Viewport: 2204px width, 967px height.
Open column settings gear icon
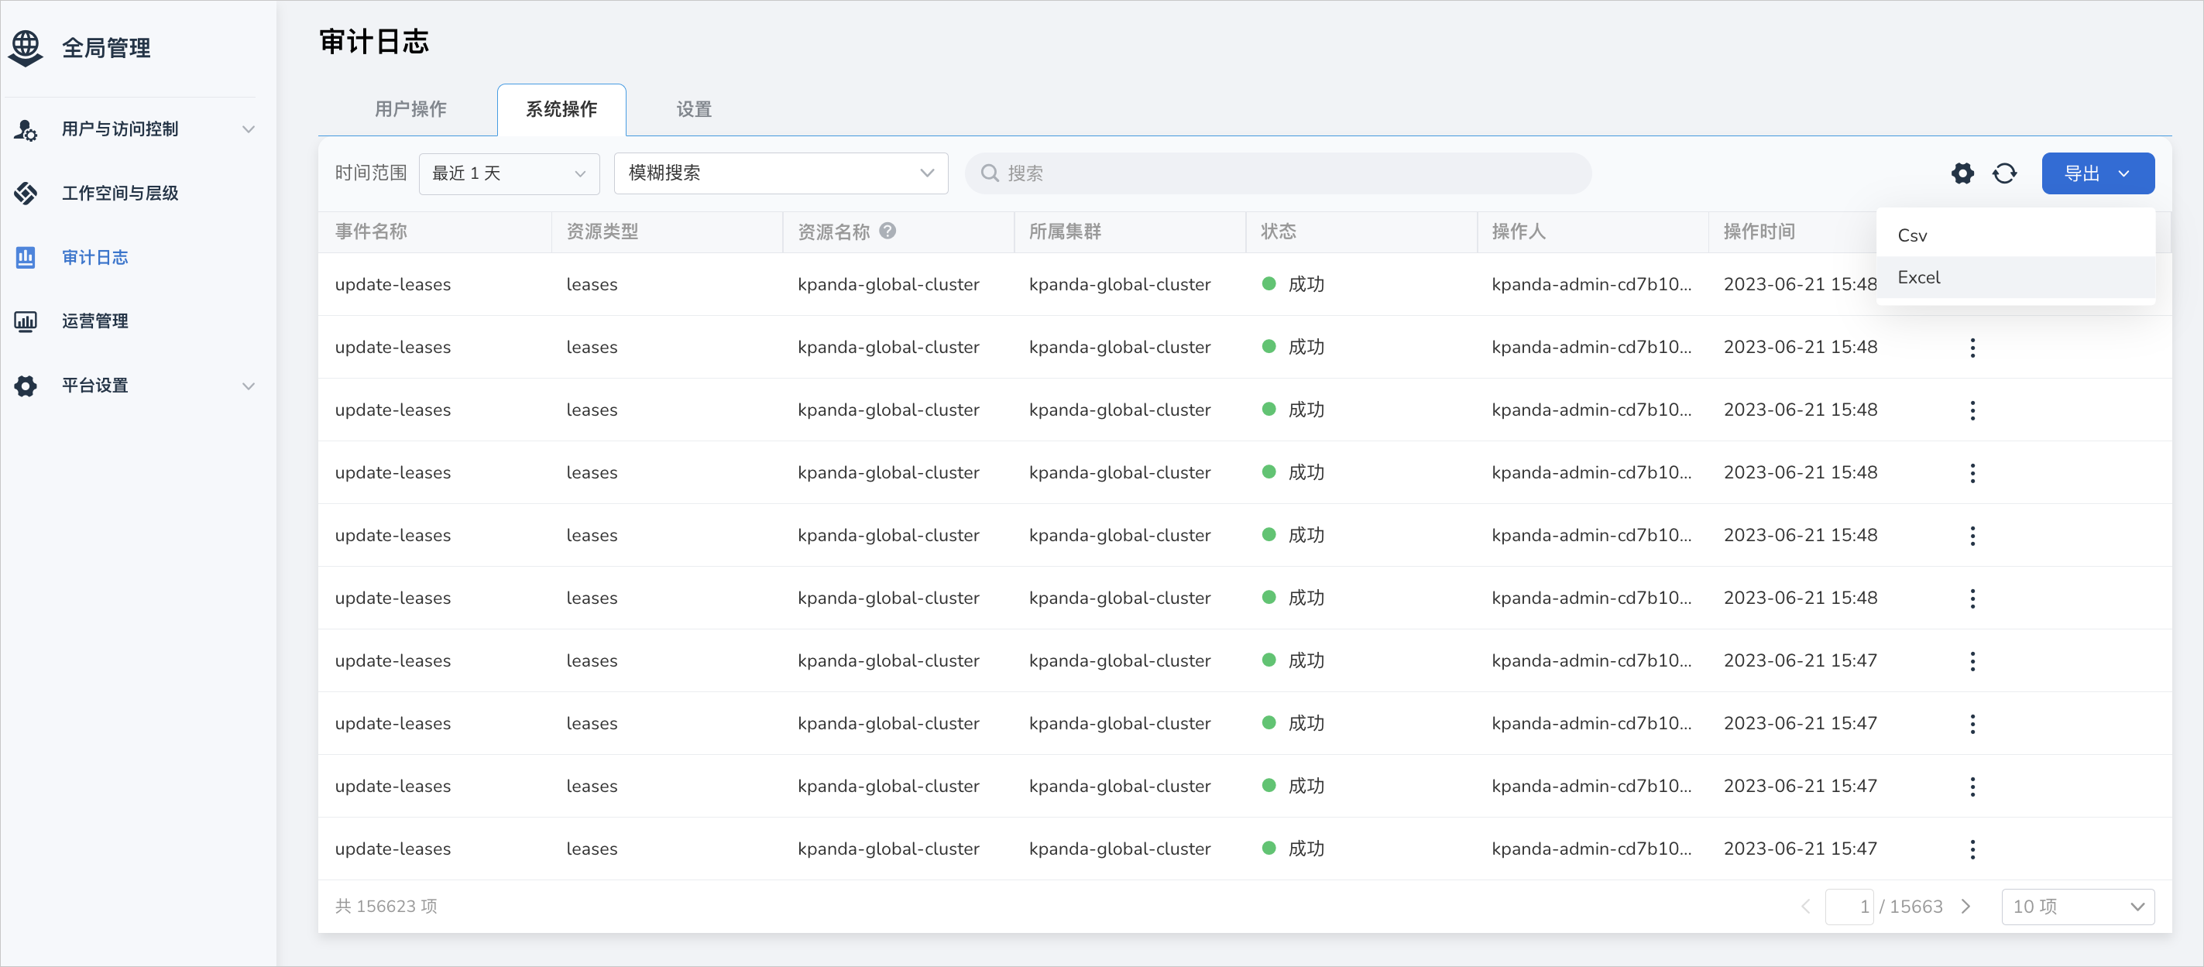pyautogui.click(x=1962, y=173)
